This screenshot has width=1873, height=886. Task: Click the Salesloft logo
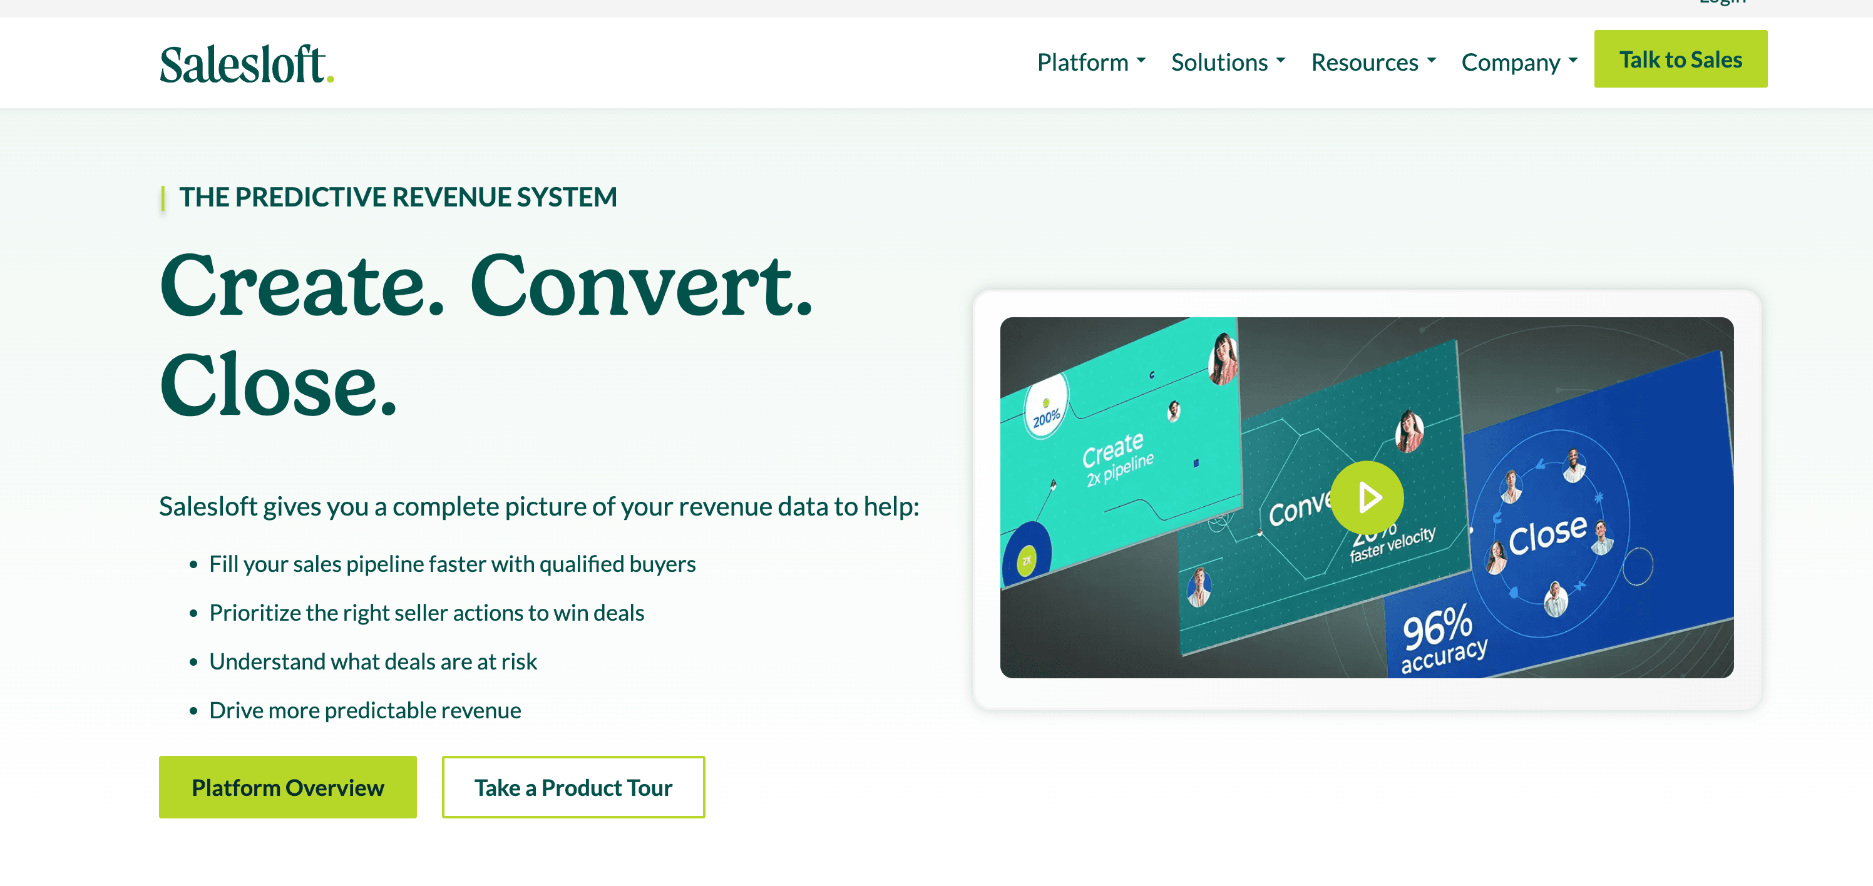(x=246, y=64)
